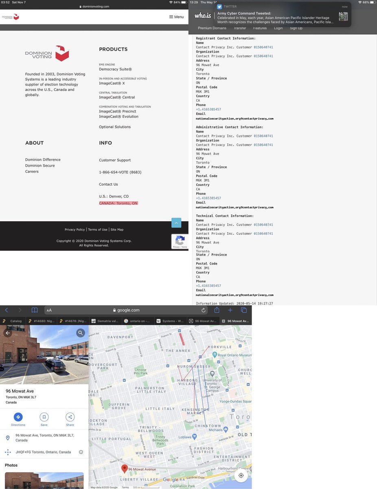Click the who.is logo

(202, 15)
